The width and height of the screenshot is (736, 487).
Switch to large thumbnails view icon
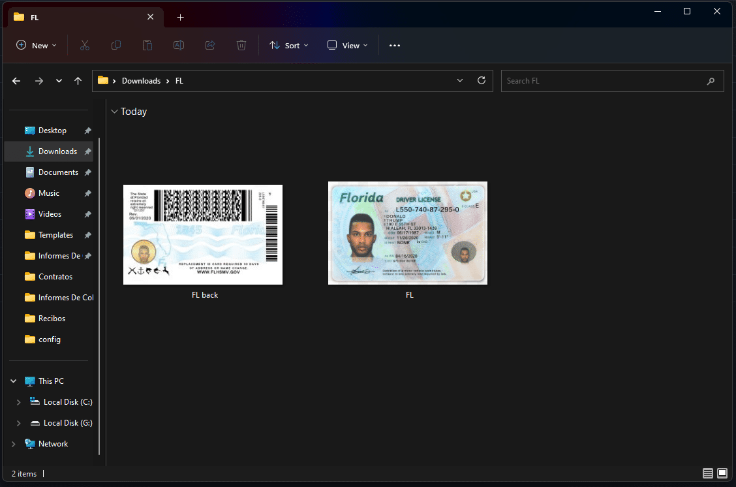[722, 473]
